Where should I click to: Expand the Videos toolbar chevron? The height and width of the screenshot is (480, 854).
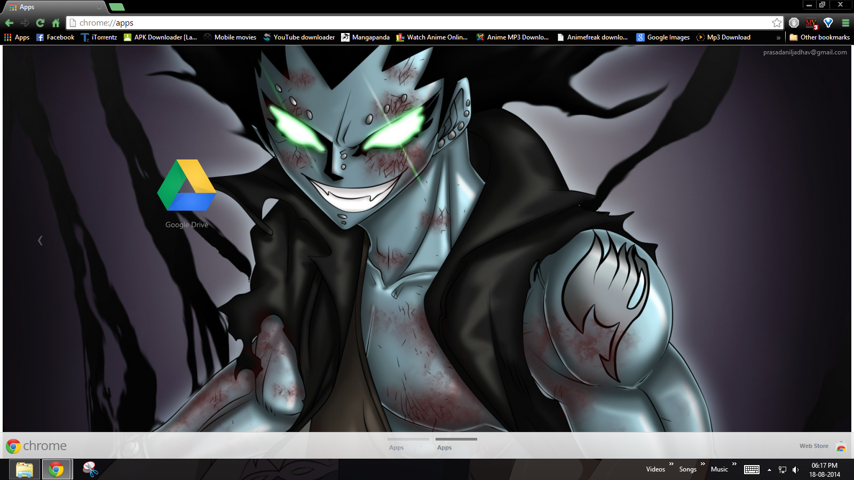[671, 464]
